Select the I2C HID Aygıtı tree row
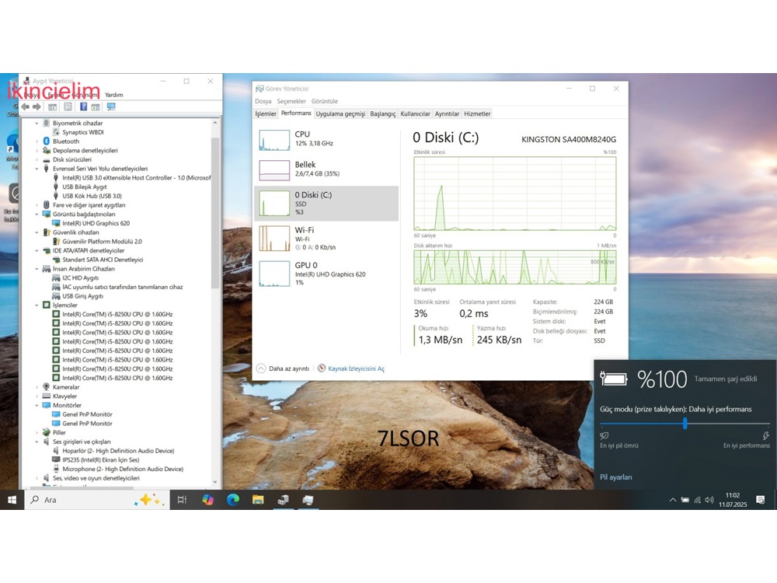The width and height of the screenshot is (777, 583). pyautogui.click(x=80, y=278)
